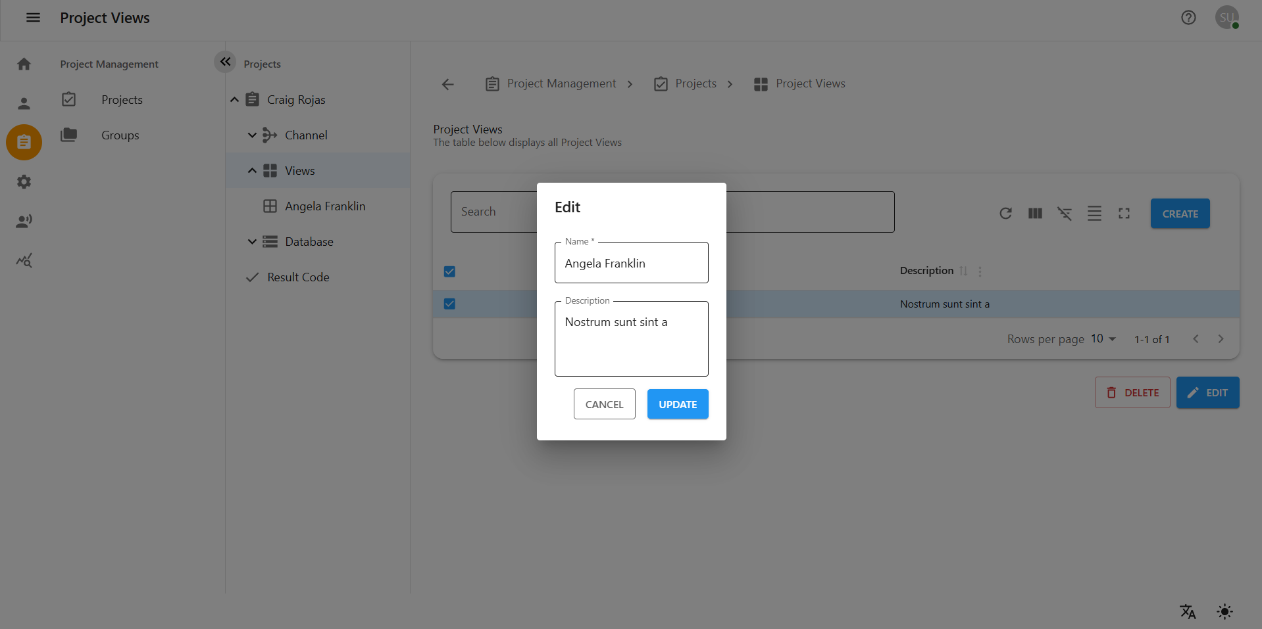The height and width of the screenshot is (629, 1262).
Task: Switch the language translate icon
Action: click(x=1188, y=612)
